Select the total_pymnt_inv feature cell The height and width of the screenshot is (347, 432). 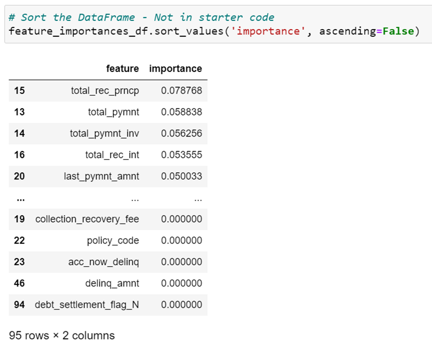(104, 134)
